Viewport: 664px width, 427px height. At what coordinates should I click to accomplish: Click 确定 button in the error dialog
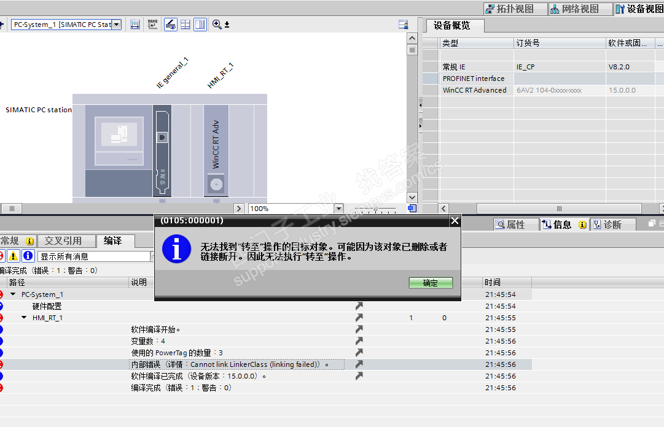click(431, 283)
